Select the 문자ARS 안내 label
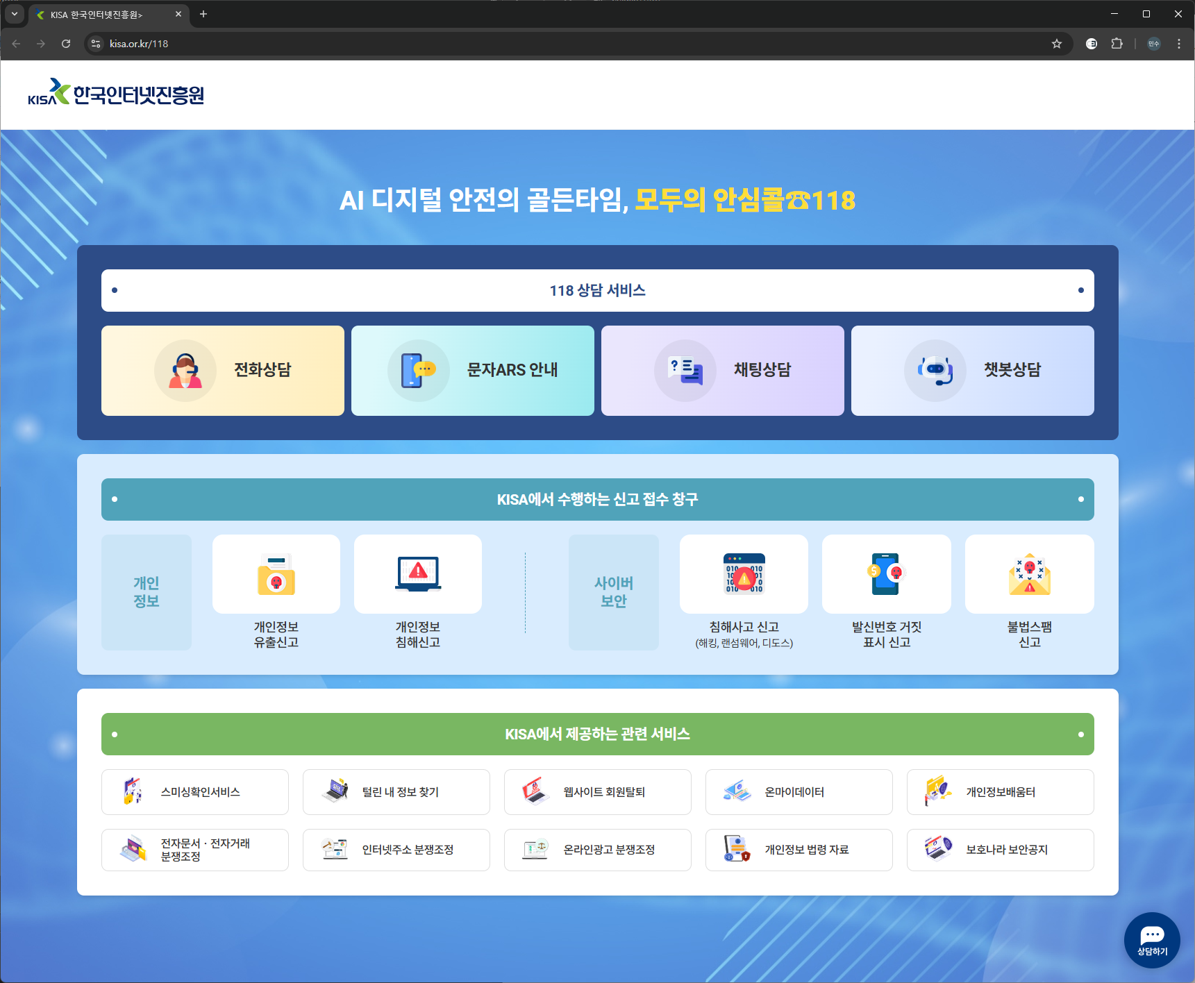The image size is (1195, 983). pos(512,370)
